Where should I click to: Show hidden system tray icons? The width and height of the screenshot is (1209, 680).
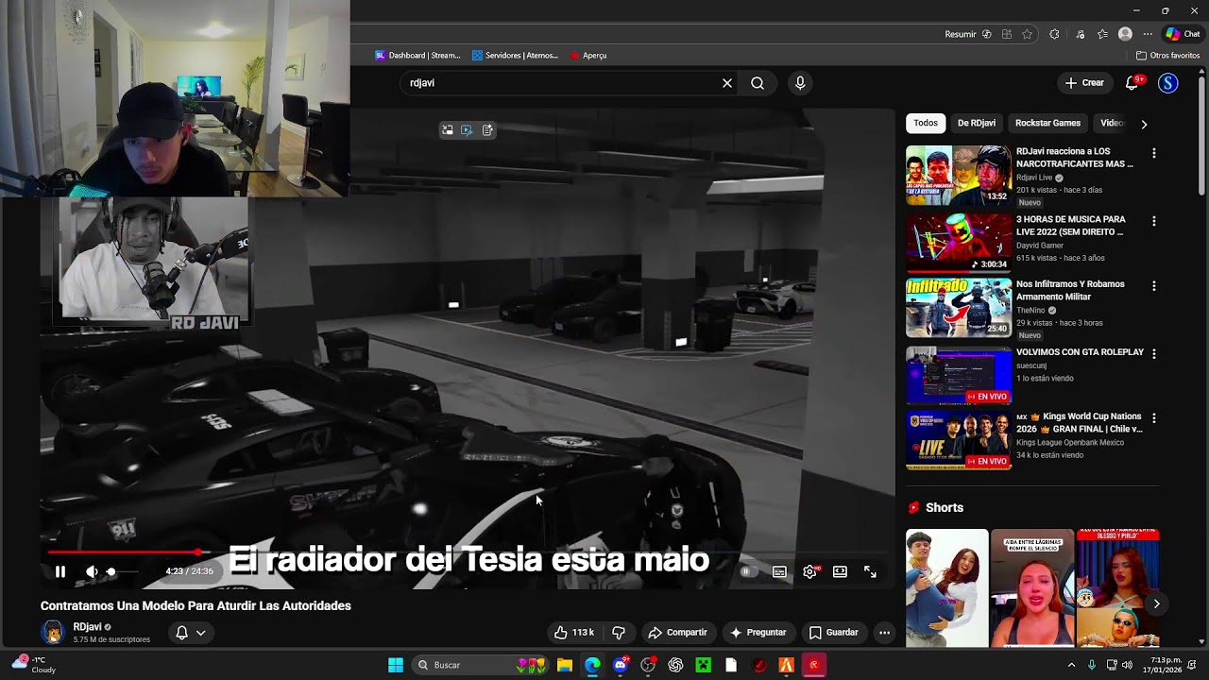pos(1071,665)
